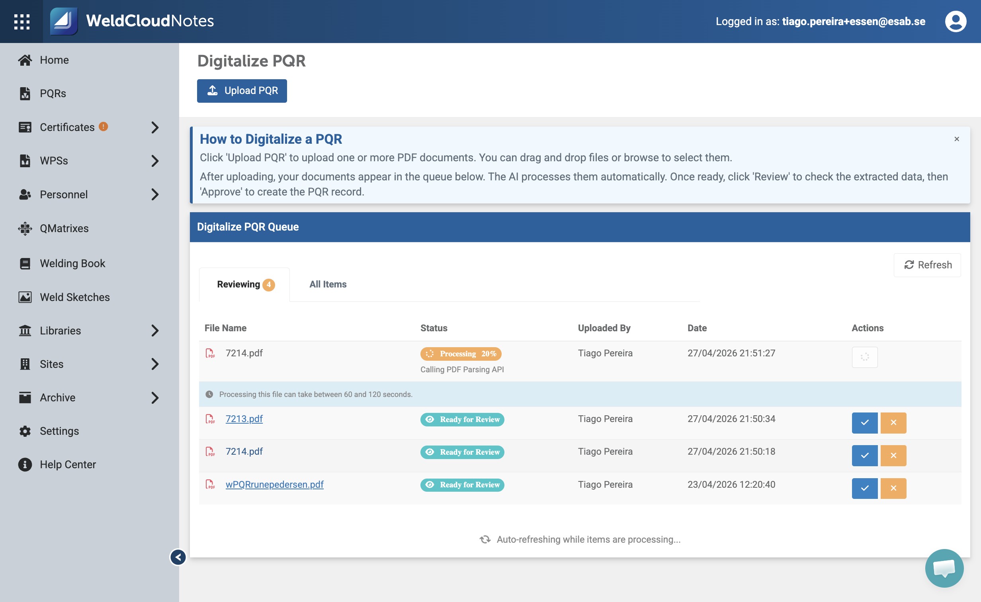Click the Calling PDF Parsing API text
Screen dimensions: 981x602
tap(462, 369)
